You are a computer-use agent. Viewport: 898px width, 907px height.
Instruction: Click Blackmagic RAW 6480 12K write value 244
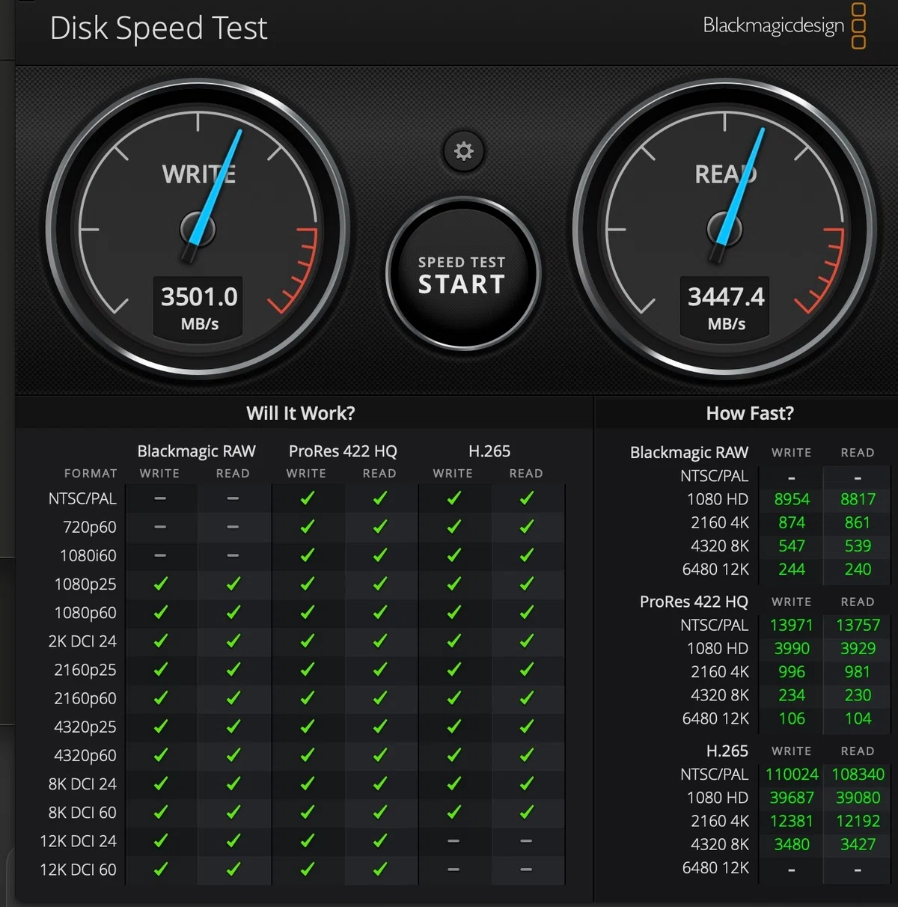(792, 569)
